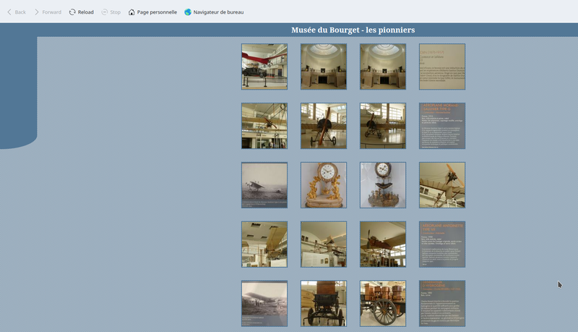Open the beige text panel thumbnail in first row
This screenshot has height=332, width=578.
point(442,67)
